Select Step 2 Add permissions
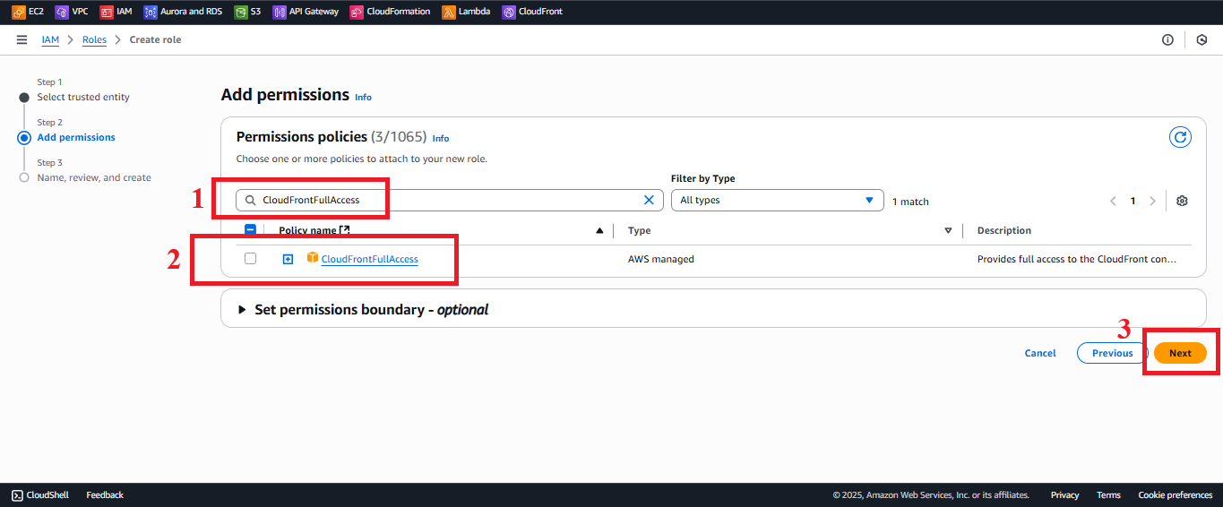 coord(76,137)
